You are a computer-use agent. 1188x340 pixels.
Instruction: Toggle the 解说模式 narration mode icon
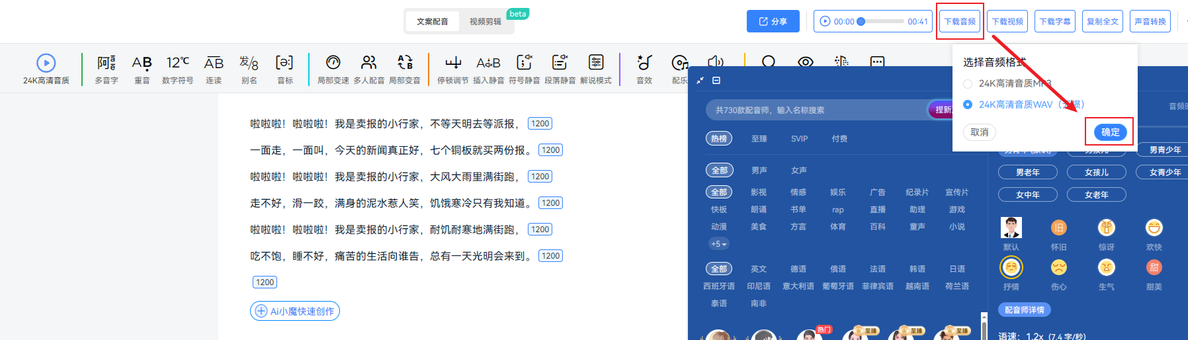(595, 63)
